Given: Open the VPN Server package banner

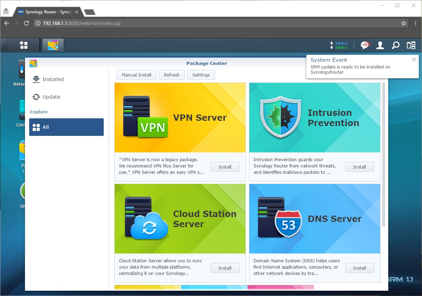Looking at the screenshot, I should 180,118.
